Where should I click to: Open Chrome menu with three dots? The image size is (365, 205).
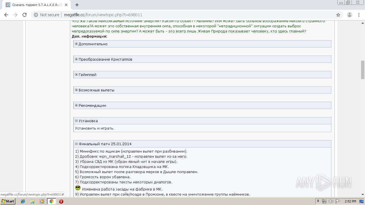click(x=359, y=15)
